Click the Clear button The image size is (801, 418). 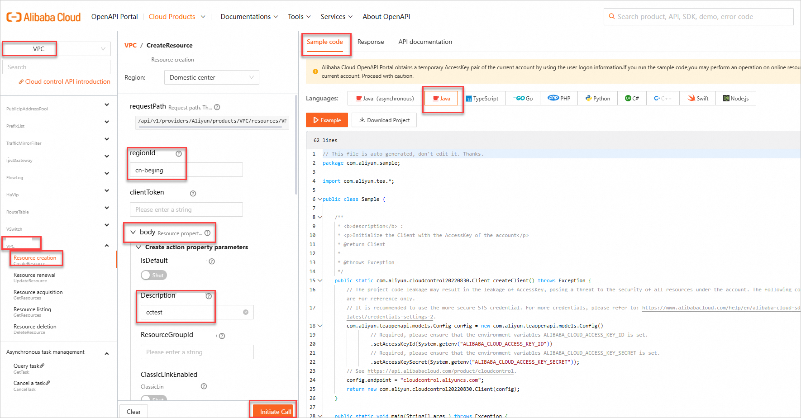coord(133,411)
